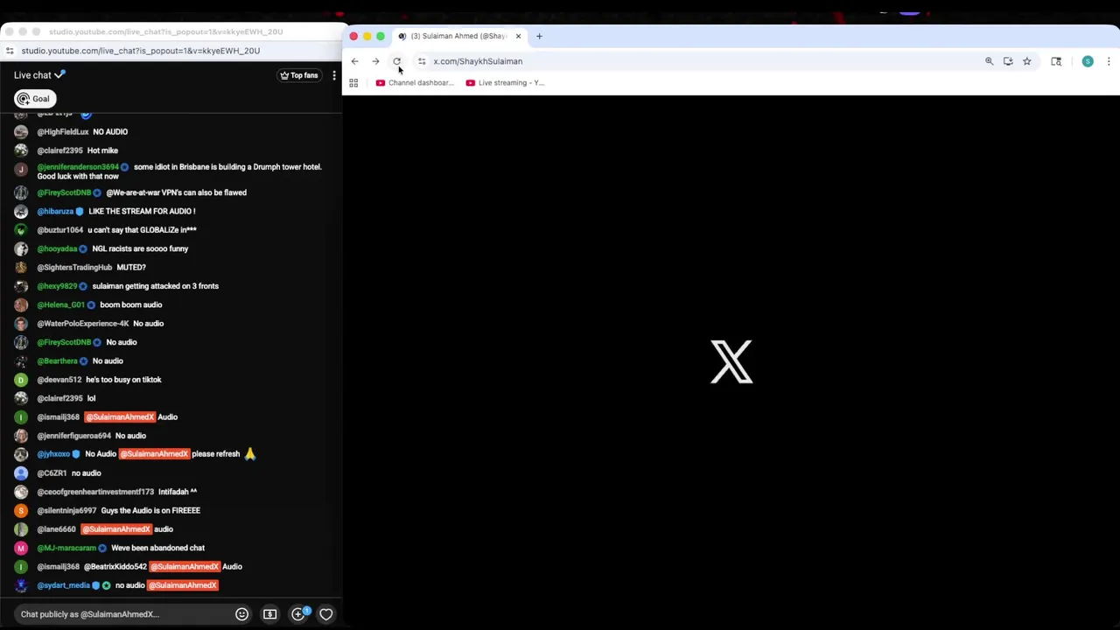Open the apps grid in bookmarks bar
This screenshot has width=1120, height=630.
coord(353,83)
